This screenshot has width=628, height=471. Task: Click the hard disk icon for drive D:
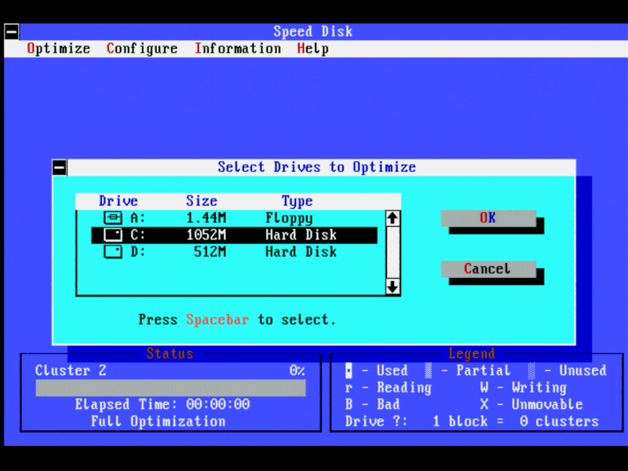pos(113,251)
